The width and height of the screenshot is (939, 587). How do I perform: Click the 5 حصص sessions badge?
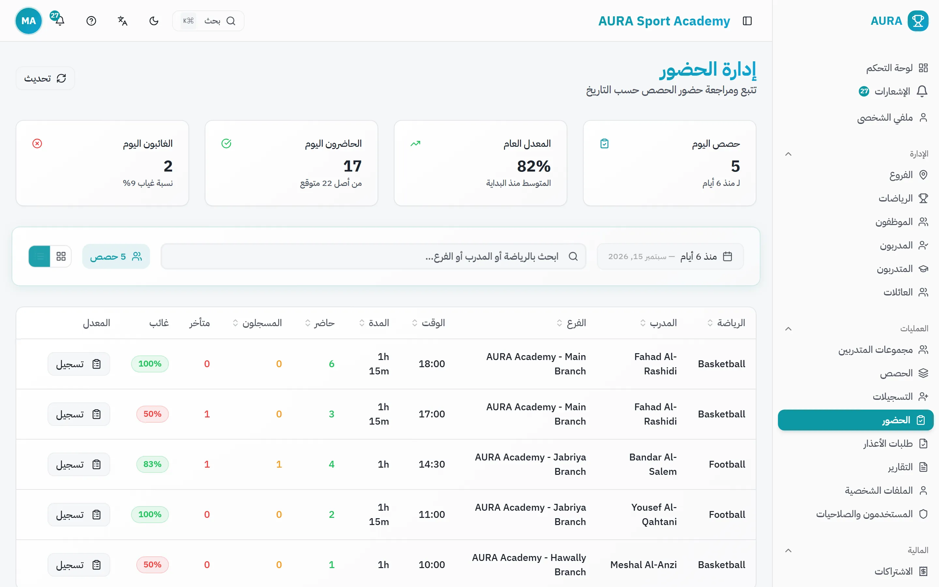click(x=116, y=256)
